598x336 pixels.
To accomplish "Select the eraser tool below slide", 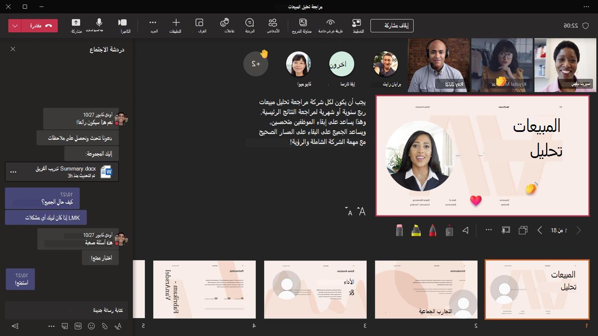I will (x=399, y=230).
